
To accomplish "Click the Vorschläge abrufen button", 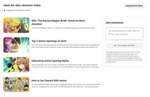I will [x=124, y=45].
